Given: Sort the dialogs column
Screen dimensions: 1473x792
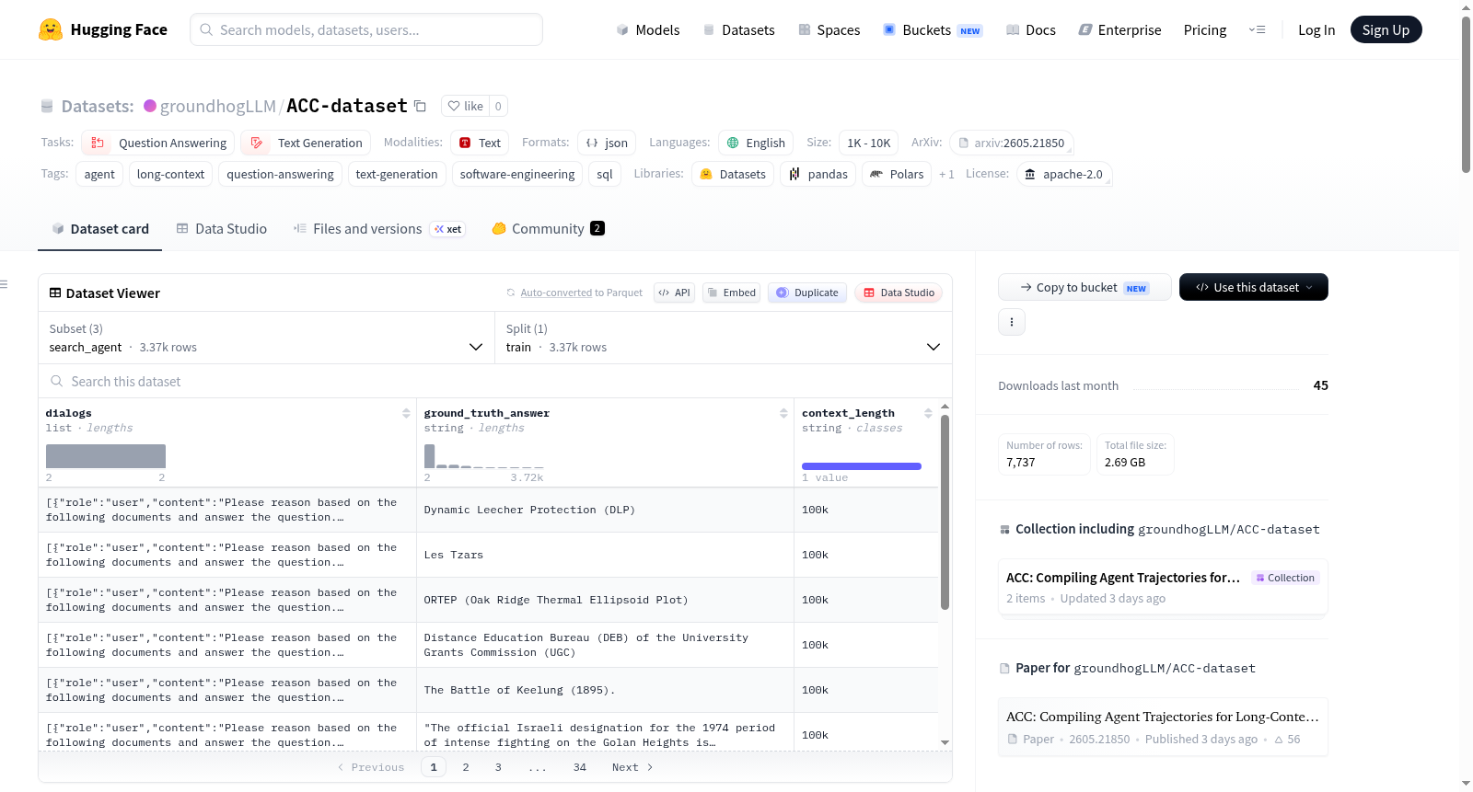Looking at the screenshot, I should pyautogui.click(x=406, y=413).
